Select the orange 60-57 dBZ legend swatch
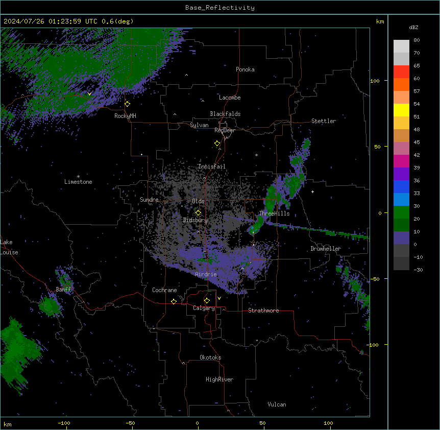Image resolution: width=440 pixels, height=430 pixels. point(401,84)
